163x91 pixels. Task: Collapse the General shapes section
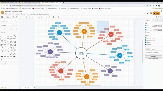point(3,33)
